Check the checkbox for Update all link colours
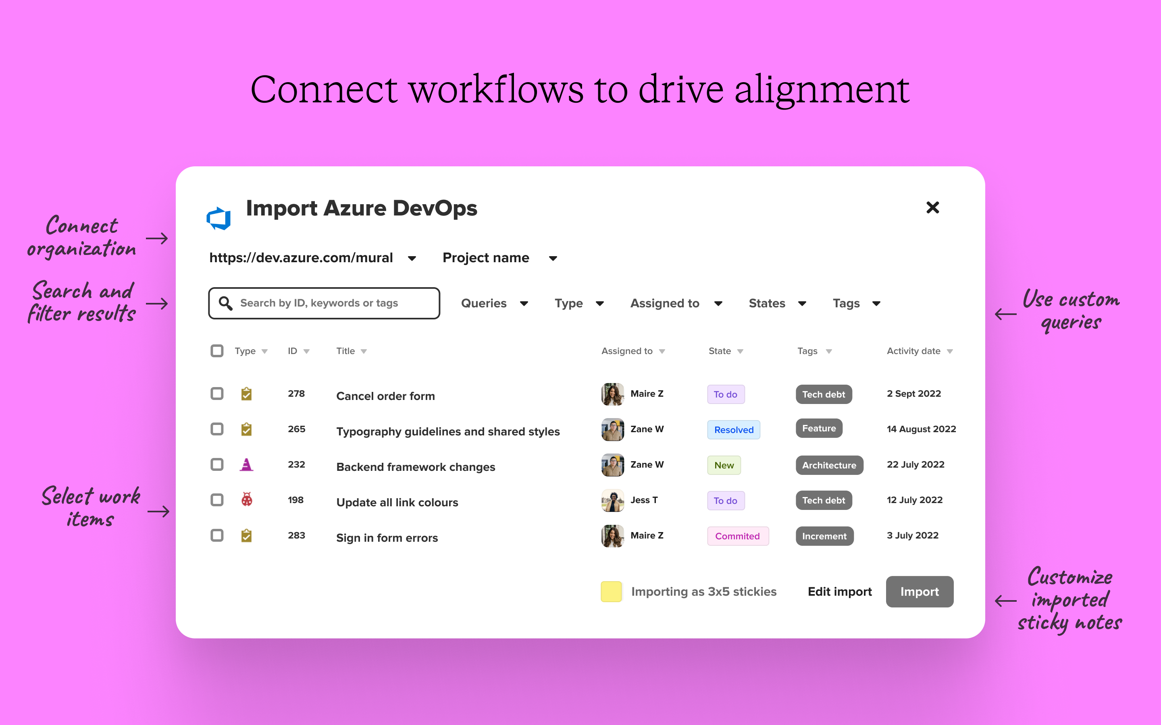Screen dimensions: 1161x725 (x=216, y=500)
